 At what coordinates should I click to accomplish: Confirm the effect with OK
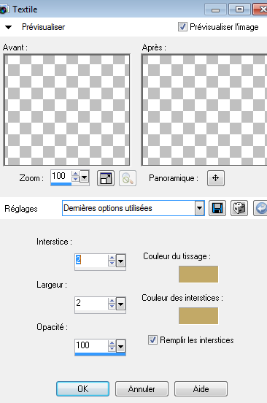tap(82, 388)
